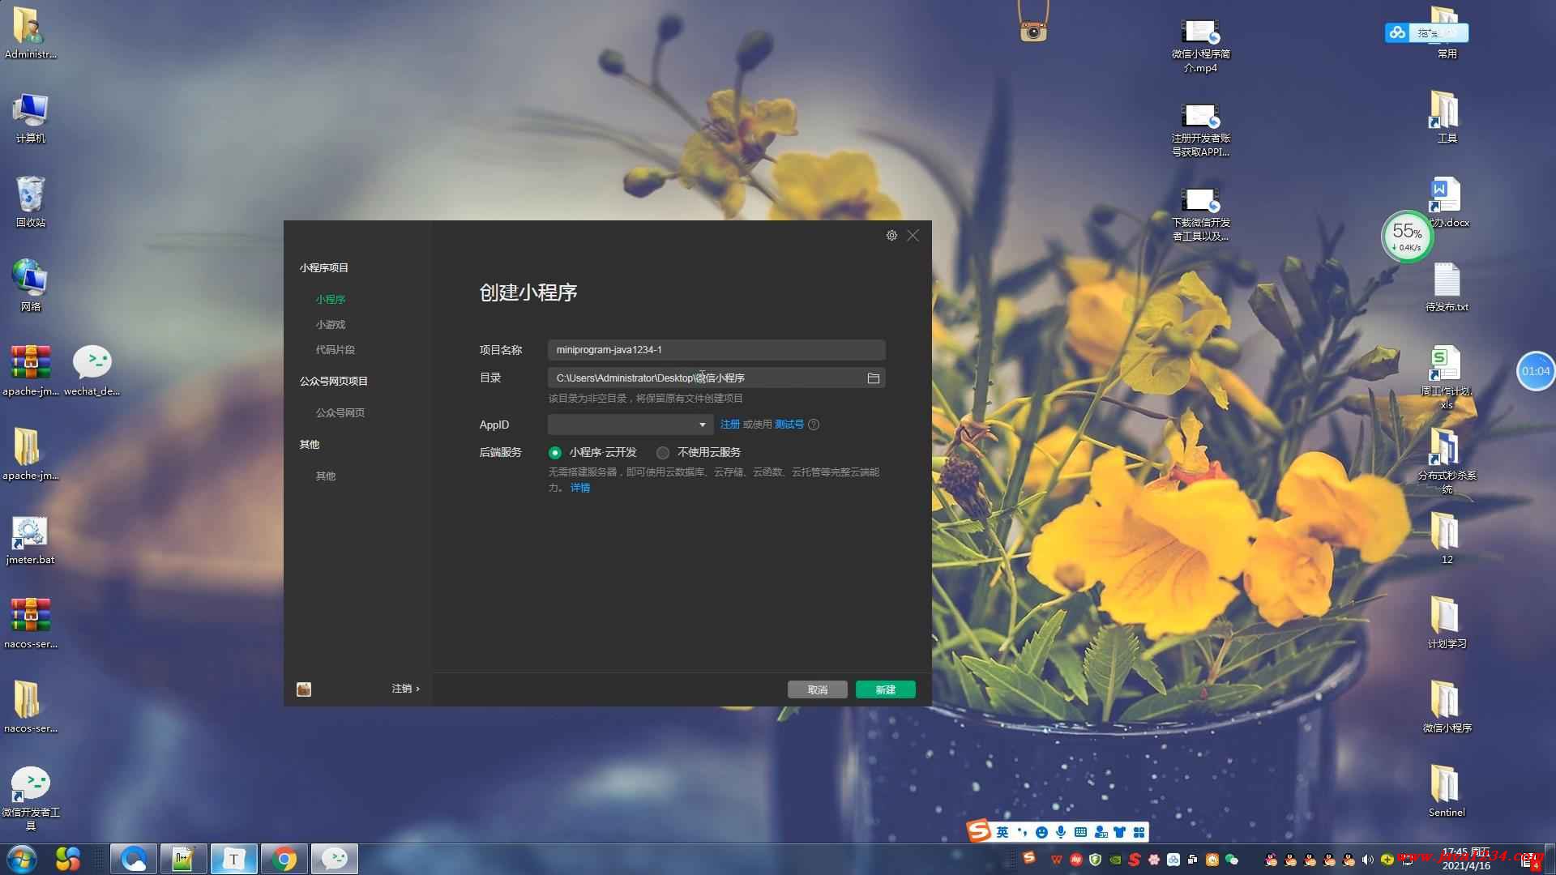Open the wechat_de... desktop icon
1556x875 pixels.
(92, 363)
